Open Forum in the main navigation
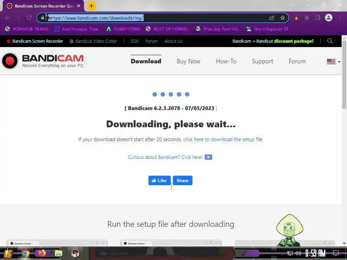Viewport: 347px width, 260px height. click(x=297, y=61)
